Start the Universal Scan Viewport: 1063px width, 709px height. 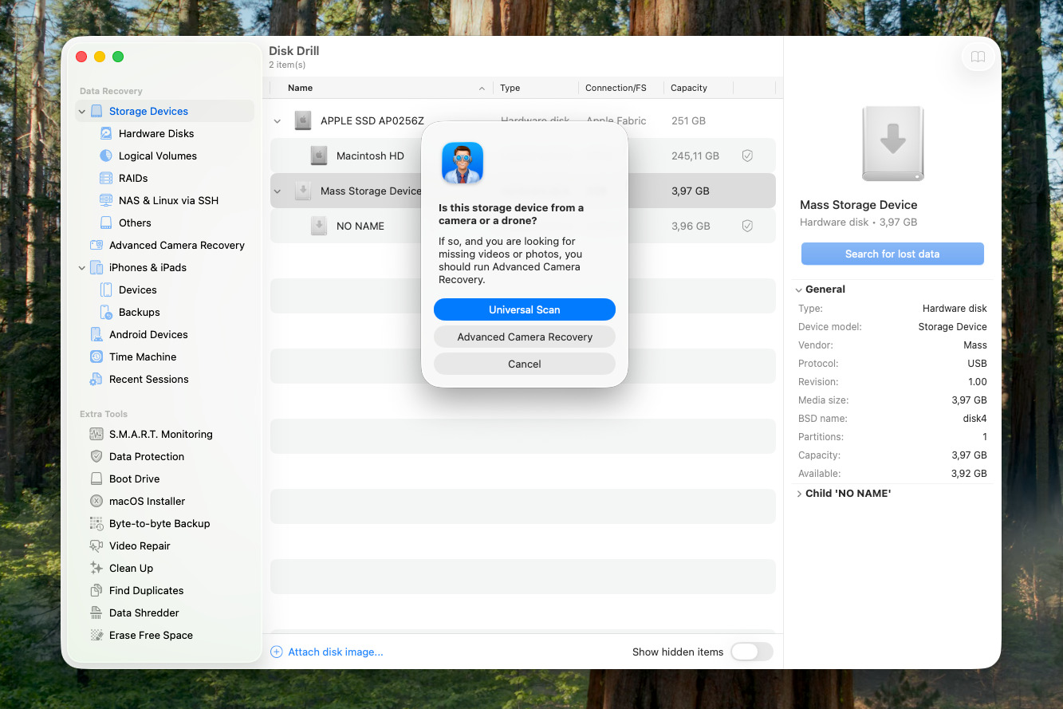525,309
